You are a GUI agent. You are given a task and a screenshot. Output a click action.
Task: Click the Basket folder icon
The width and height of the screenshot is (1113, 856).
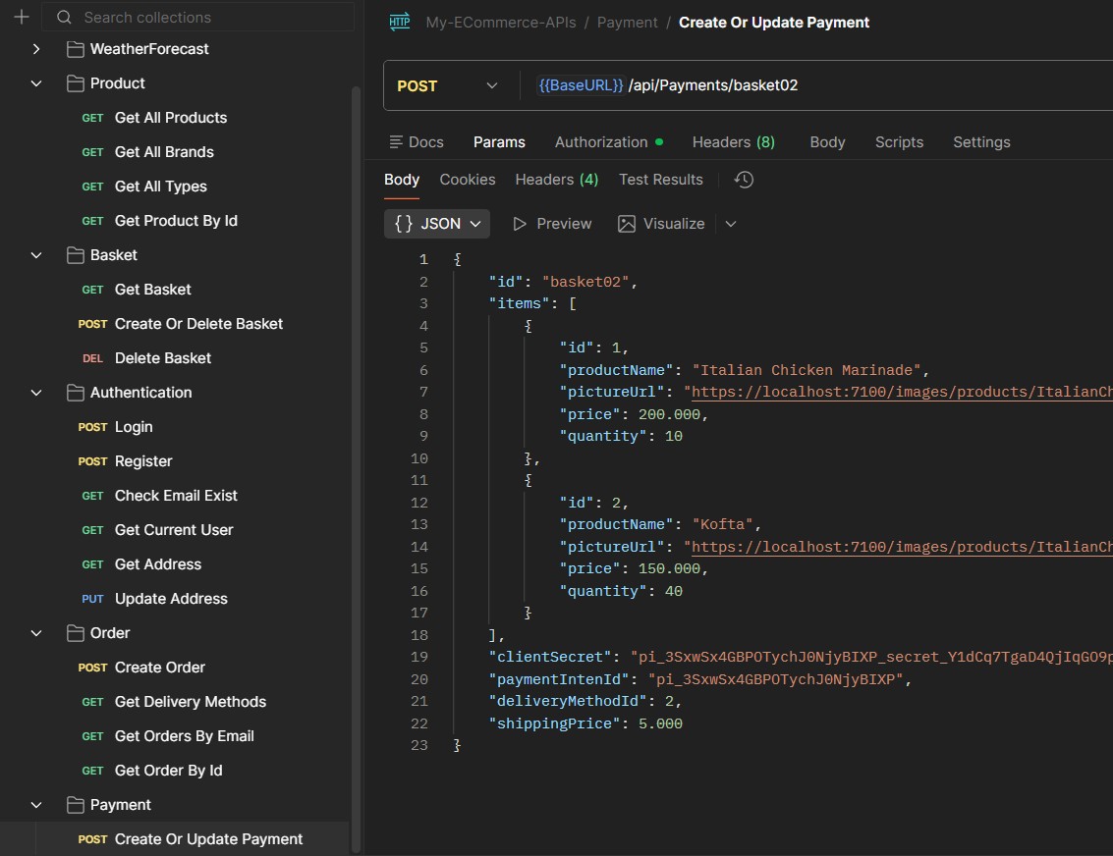pyautogui.click(x=76, y=255)
